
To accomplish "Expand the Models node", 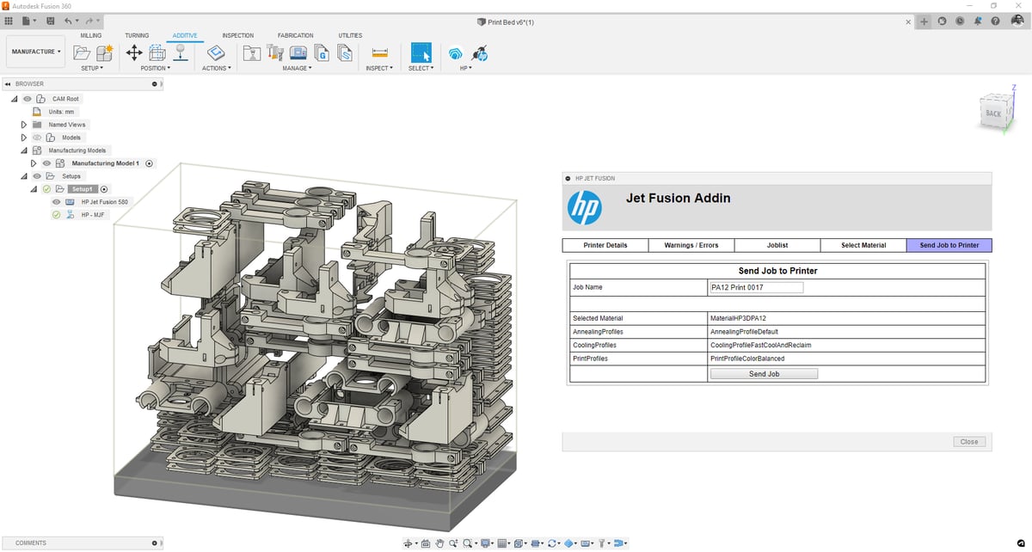I will (24, 138).
